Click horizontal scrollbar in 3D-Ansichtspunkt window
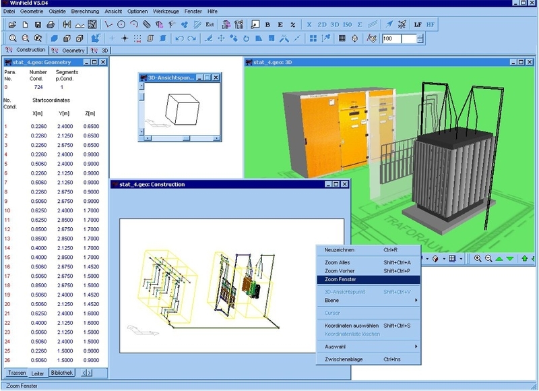 click(x=182, y=138)
